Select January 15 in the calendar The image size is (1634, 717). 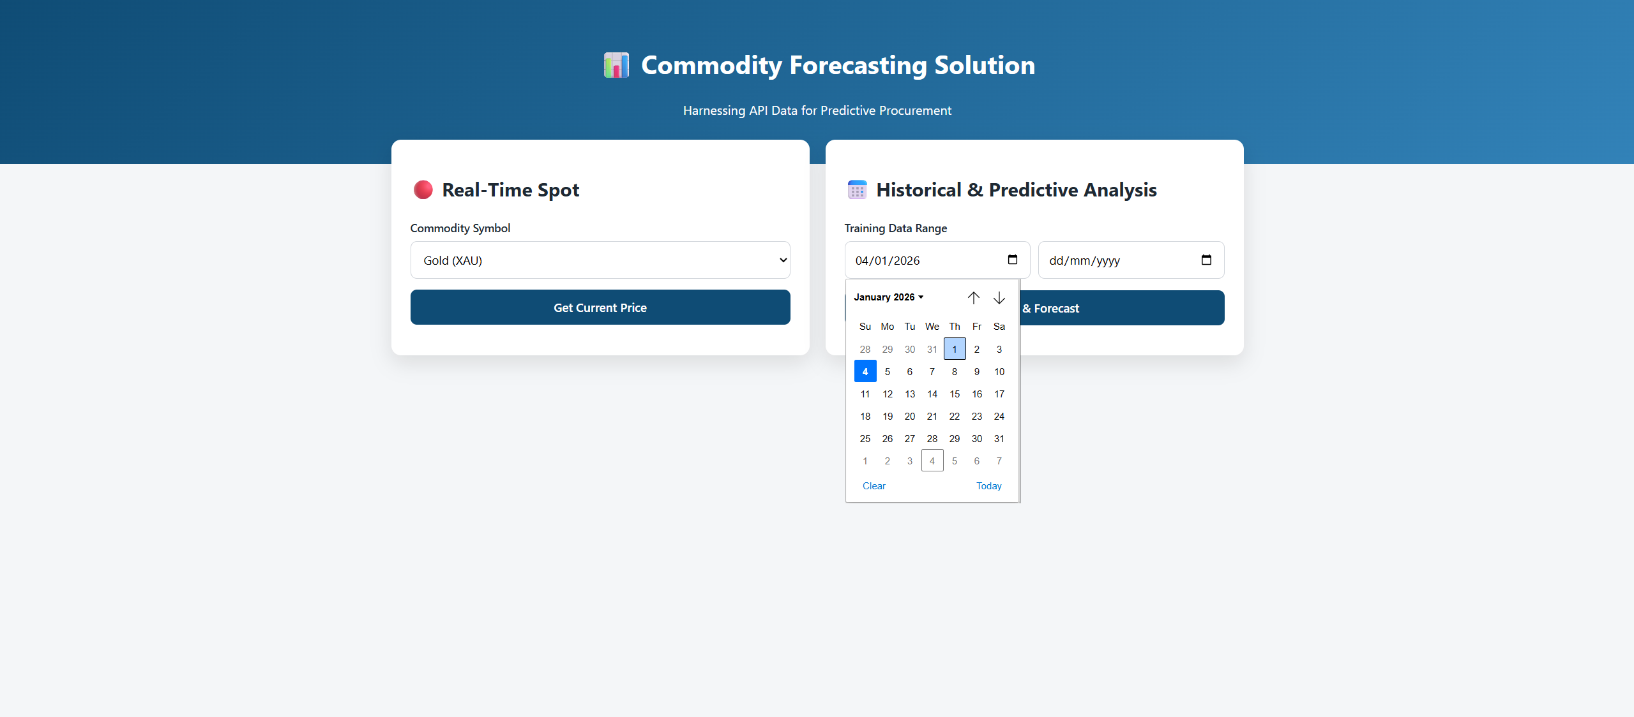(955, 394)
